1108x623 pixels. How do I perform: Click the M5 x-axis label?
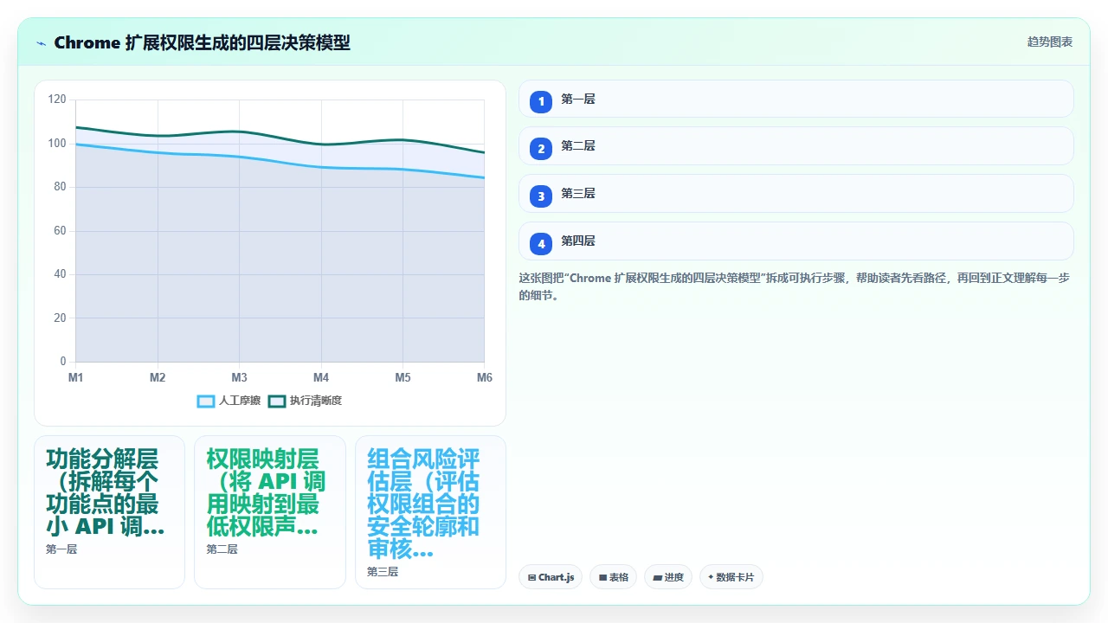click(403, 377)
